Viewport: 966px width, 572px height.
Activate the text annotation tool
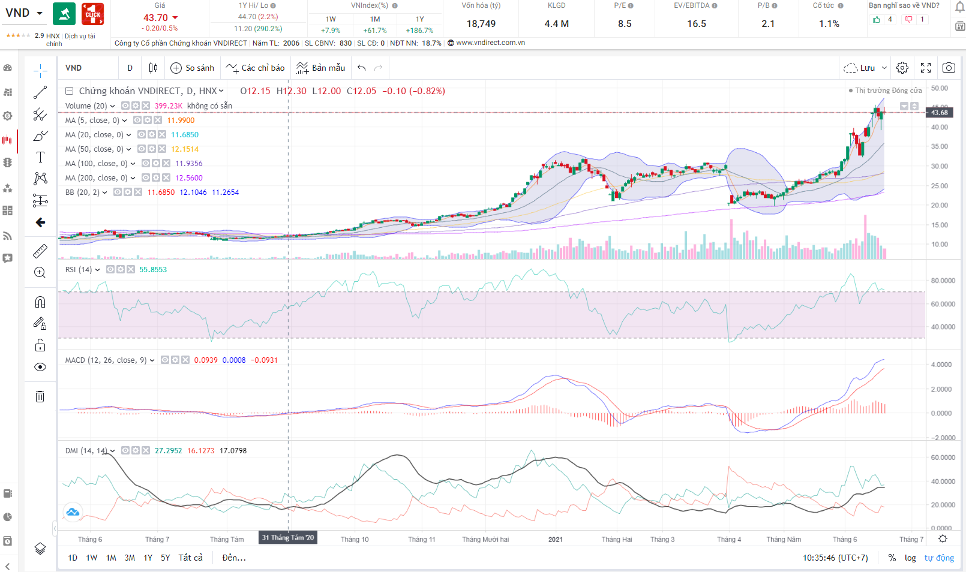coord(40,157)
